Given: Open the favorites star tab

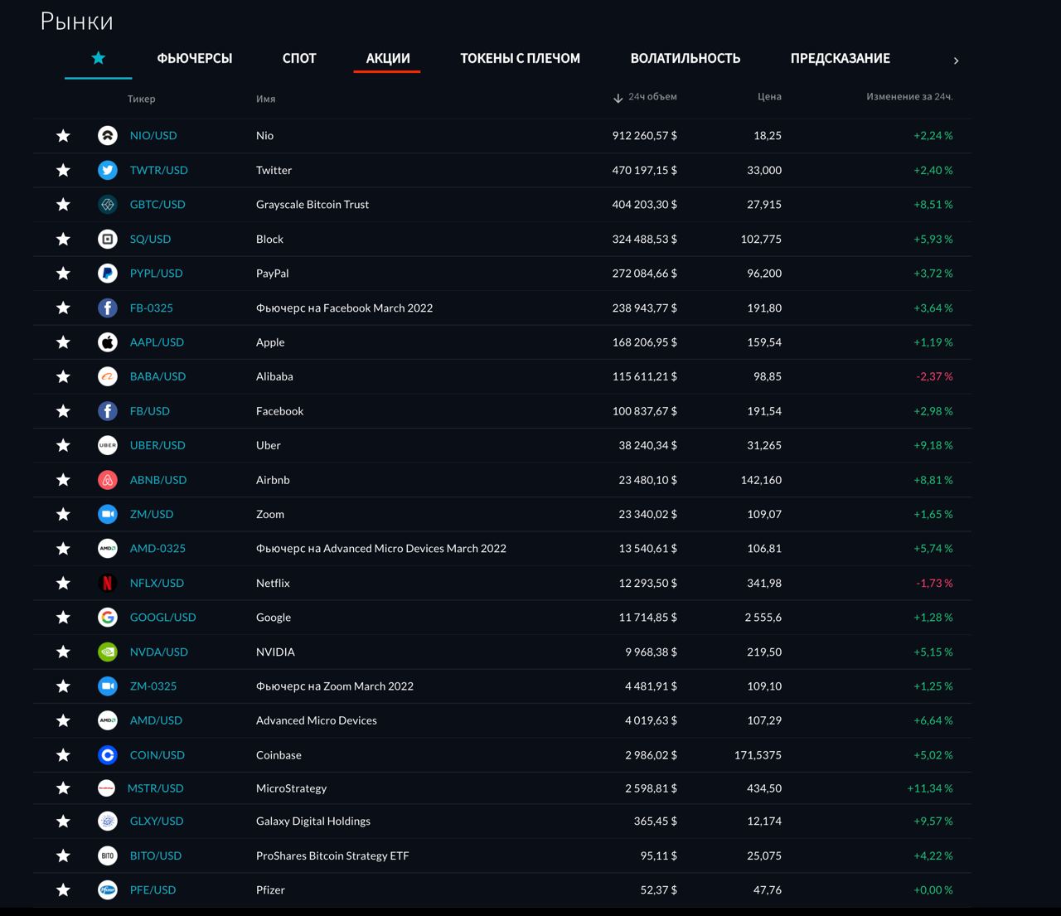Looking at the screenshot, I should pyautogui.click(x=99, y=58).
